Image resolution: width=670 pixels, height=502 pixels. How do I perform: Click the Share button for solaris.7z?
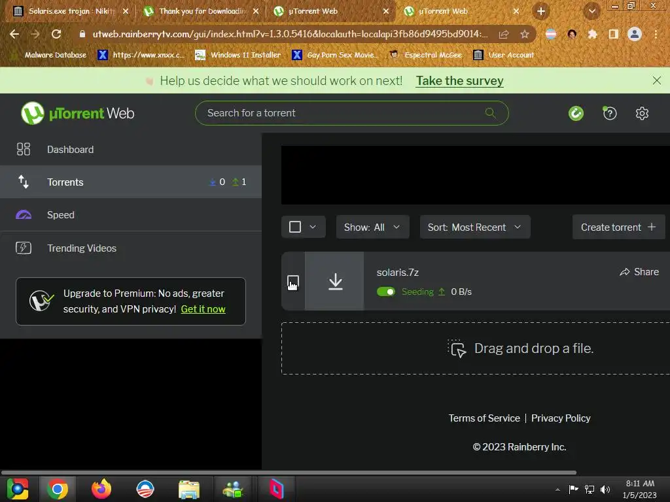tap(639, 272)
